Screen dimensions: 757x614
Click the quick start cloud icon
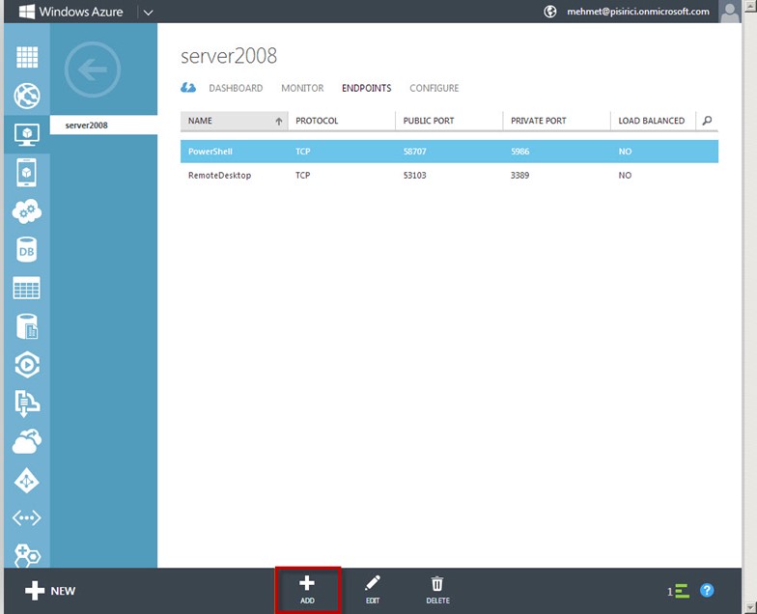pyautogui.click(x=188, y=88)
